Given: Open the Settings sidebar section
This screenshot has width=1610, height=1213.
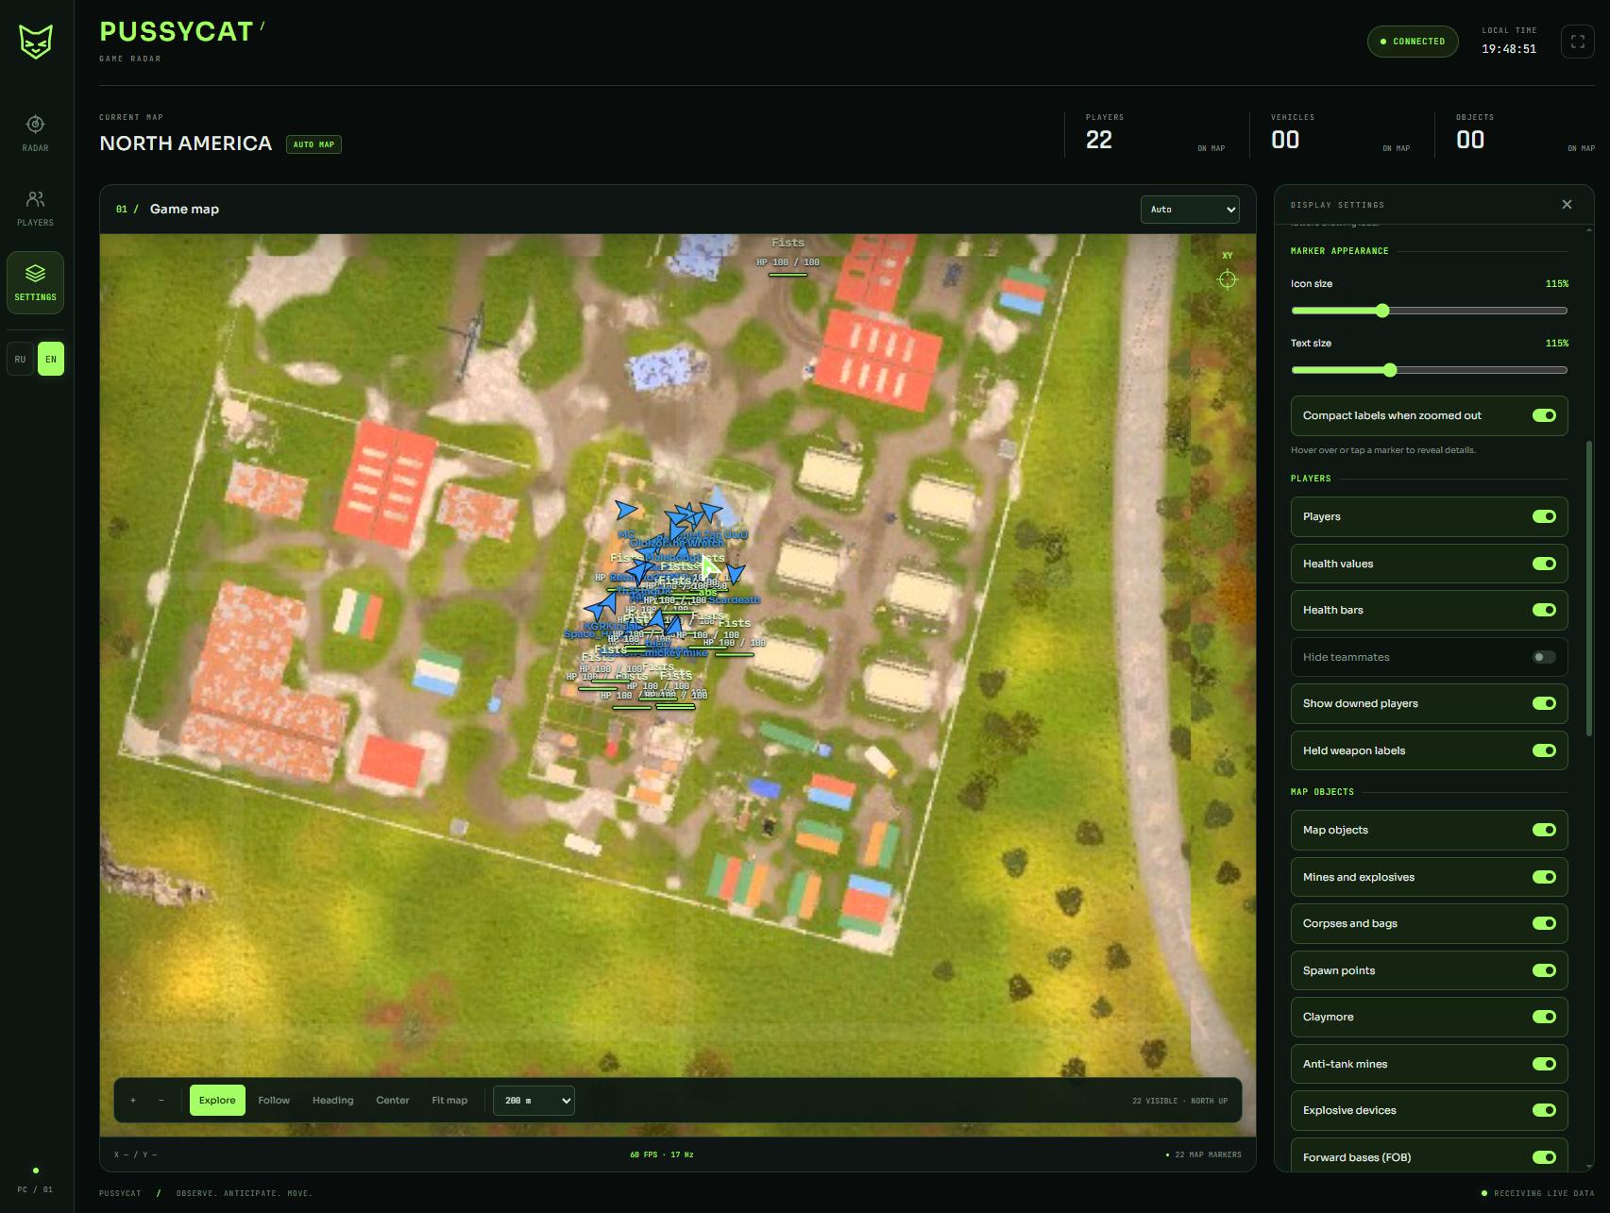Looking at the screenshot, I should click(35, 282).
